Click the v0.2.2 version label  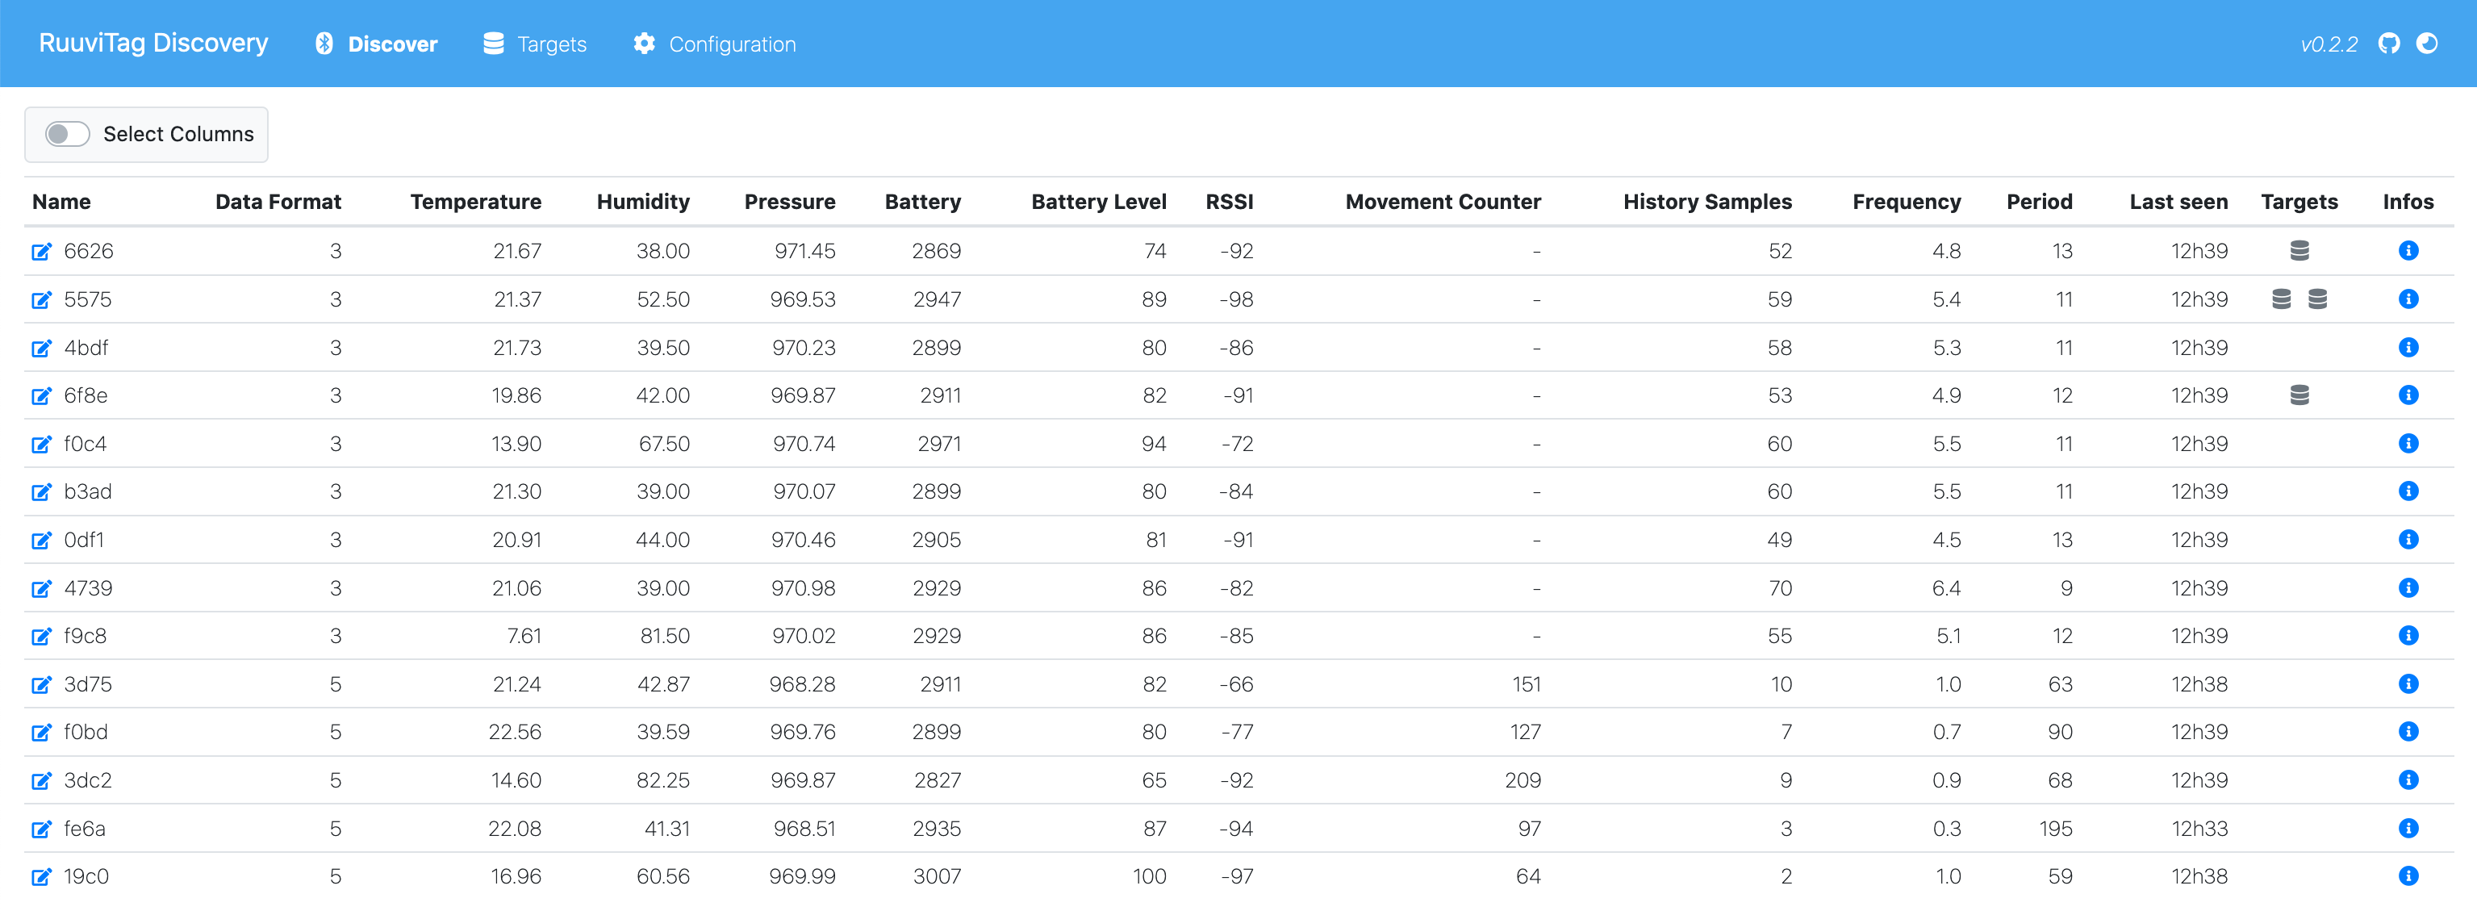pyautogui.click(x=2328, y=44)
